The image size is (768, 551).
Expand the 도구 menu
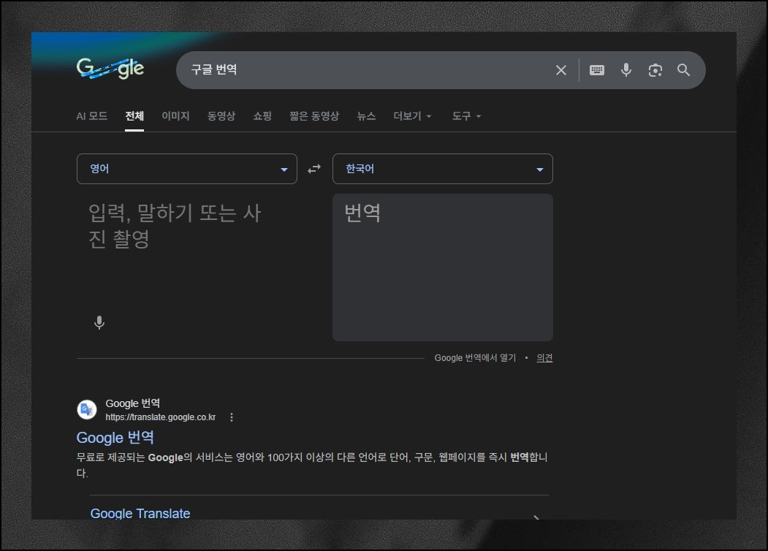[466, 116]
